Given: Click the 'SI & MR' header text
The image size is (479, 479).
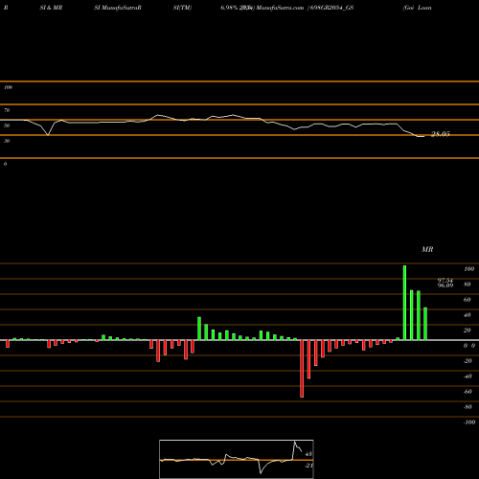Looking at the screenshot, I should (51, 8).
